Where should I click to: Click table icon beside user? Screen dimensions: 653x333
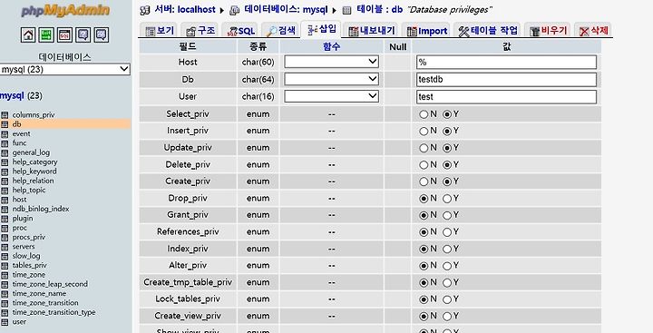(x=5, y=322)
